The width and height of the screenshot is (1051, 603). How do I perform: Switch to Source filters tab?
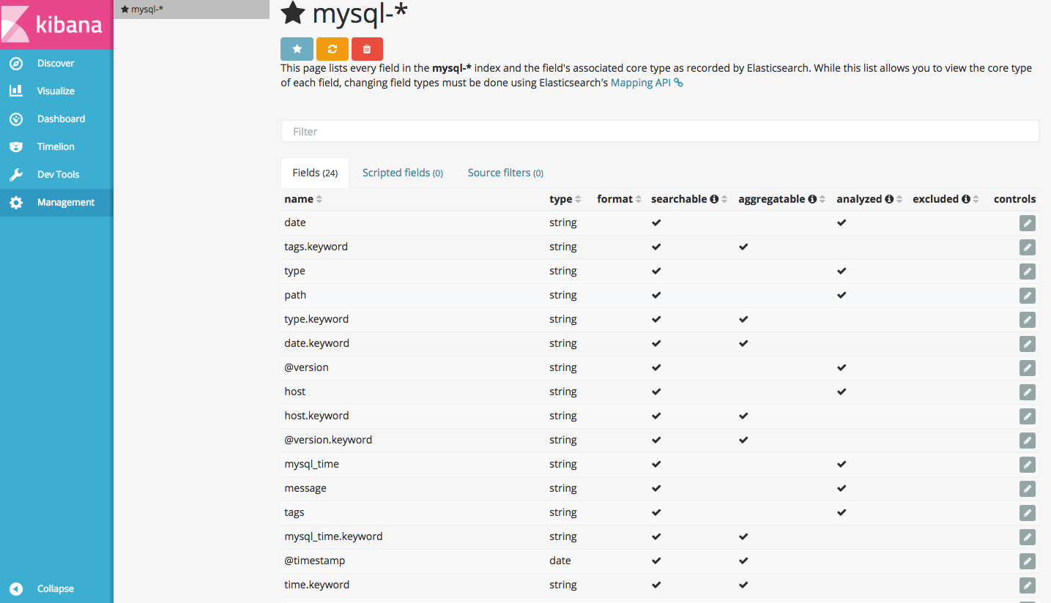pos(505,173)
